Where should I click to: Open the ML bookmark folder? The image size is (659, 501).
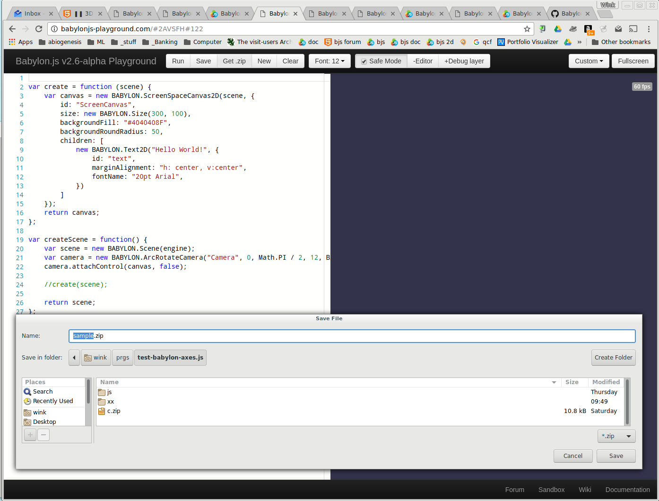pos(96,42)
